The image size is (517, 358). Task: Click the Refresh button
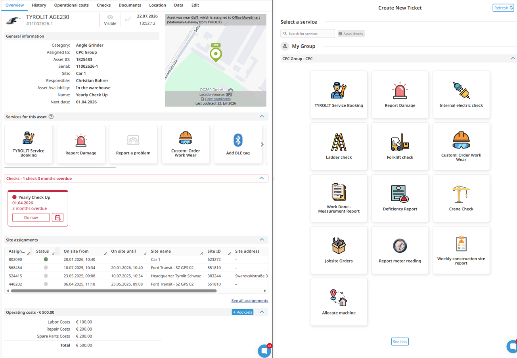503,8
